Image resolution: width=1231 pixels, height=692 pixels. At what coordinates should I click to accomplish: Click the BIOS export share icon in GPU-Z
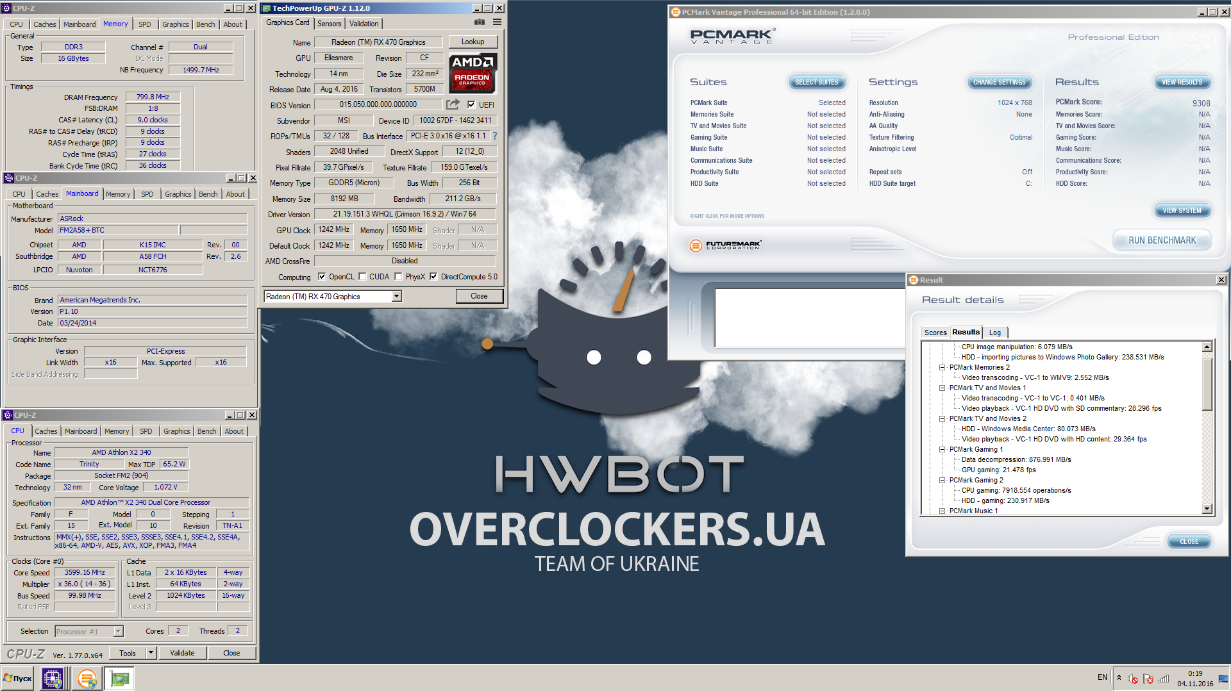pyautogui.click(x=453, y=104)
